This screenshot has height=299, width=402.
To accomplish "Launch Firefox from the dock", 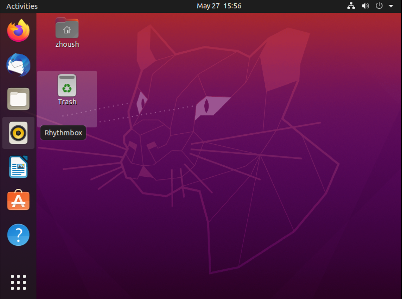I will pos(18,30).
